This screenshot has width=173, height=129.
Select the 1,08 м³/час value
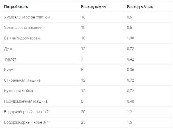point(131,38)
